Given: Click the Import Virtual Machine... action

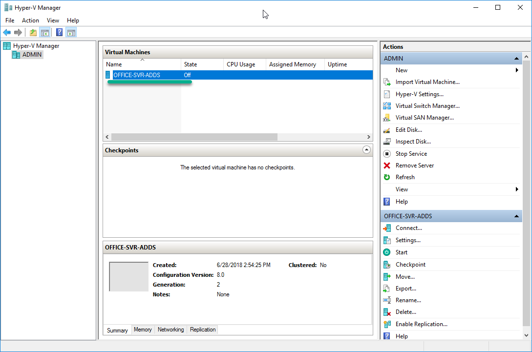Looking at the screenshot, I should tap(427, 82).
